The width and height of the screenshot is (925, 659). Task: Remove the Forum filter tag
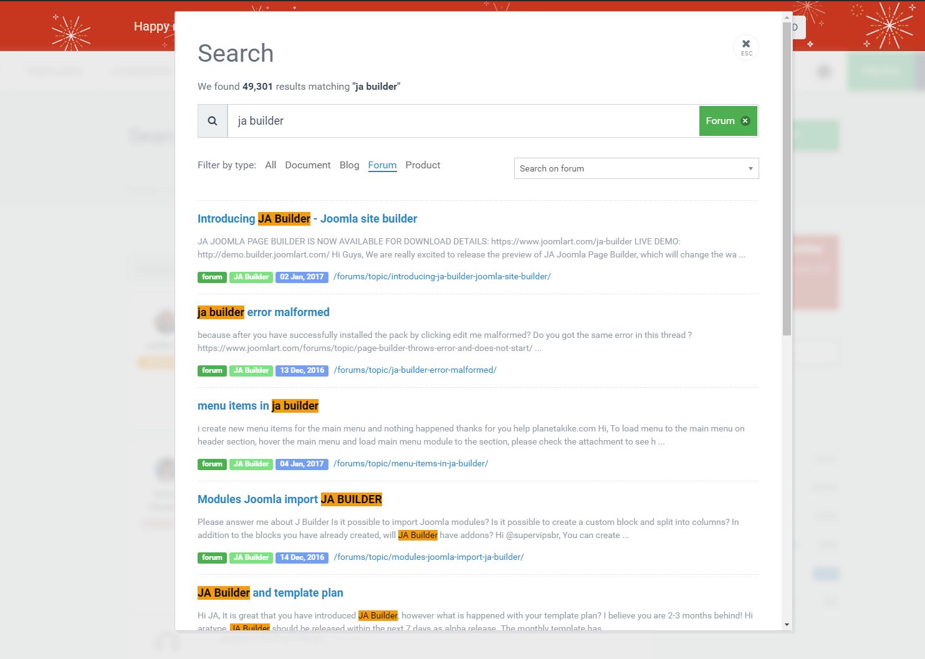coord(745,121)
